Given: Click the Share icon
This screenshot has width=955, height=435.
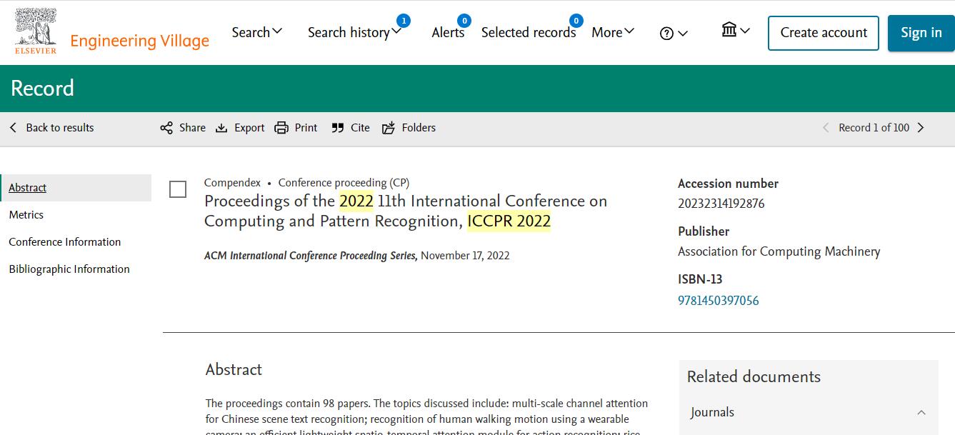Looking at the screenshot, I should click(166, 128).
